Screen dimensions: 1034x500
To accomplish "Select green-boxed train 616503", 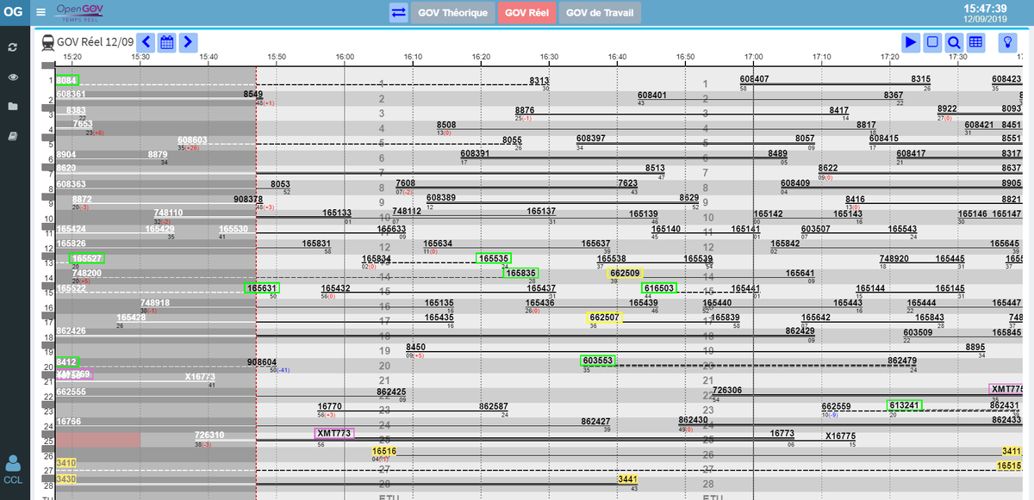I will tap(659, 288).
